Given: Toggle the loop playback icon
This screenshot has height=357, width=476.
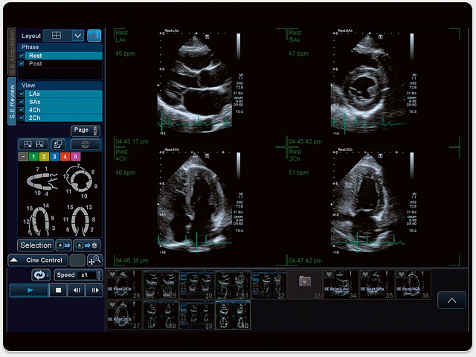Looking at the screenshot, I should pyautogui.click(x=41, y=275).
